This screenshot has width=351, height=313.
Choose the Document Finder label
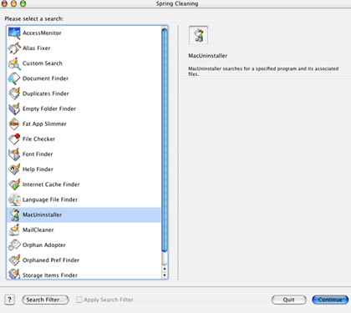[x=45, y=78]
